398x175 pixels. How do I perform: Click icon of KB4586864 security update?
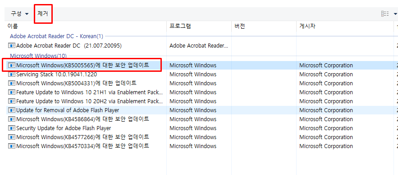12,119
